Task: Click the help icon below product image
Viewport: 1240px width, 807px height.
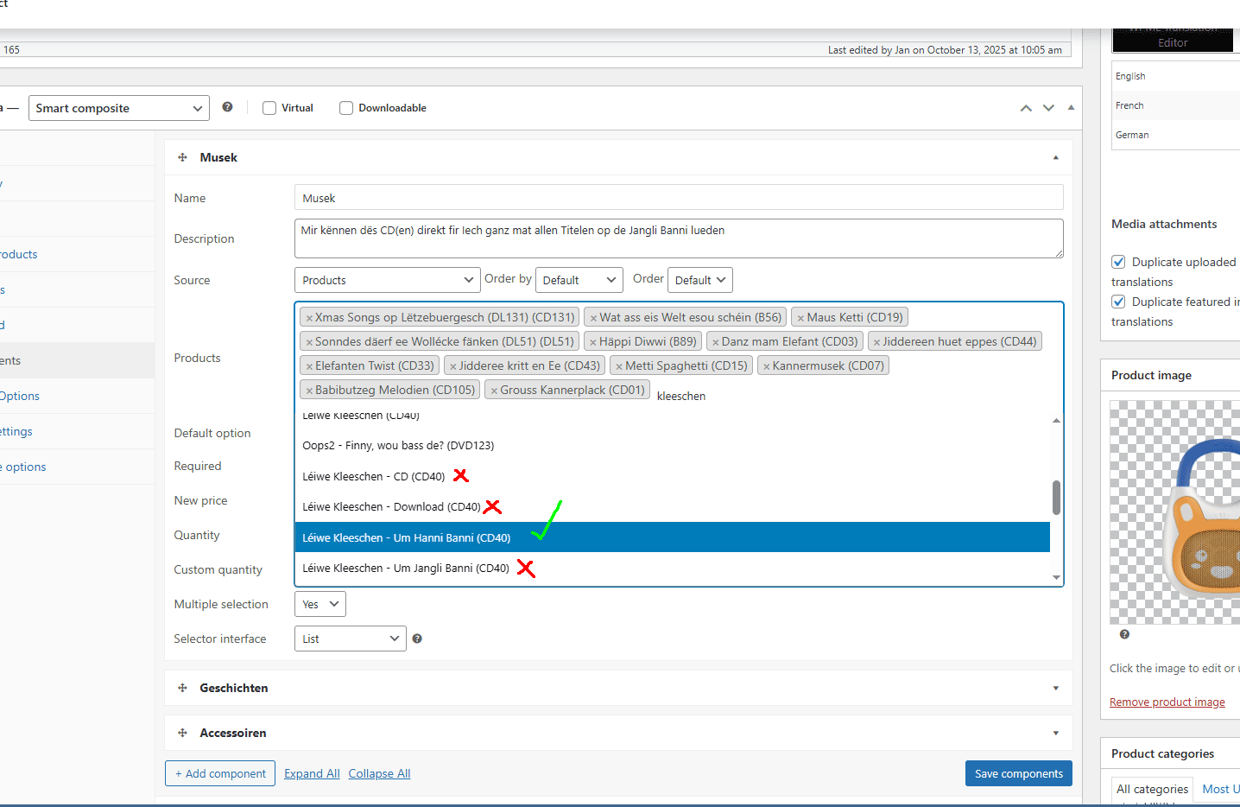Action: coord(1124,634)
